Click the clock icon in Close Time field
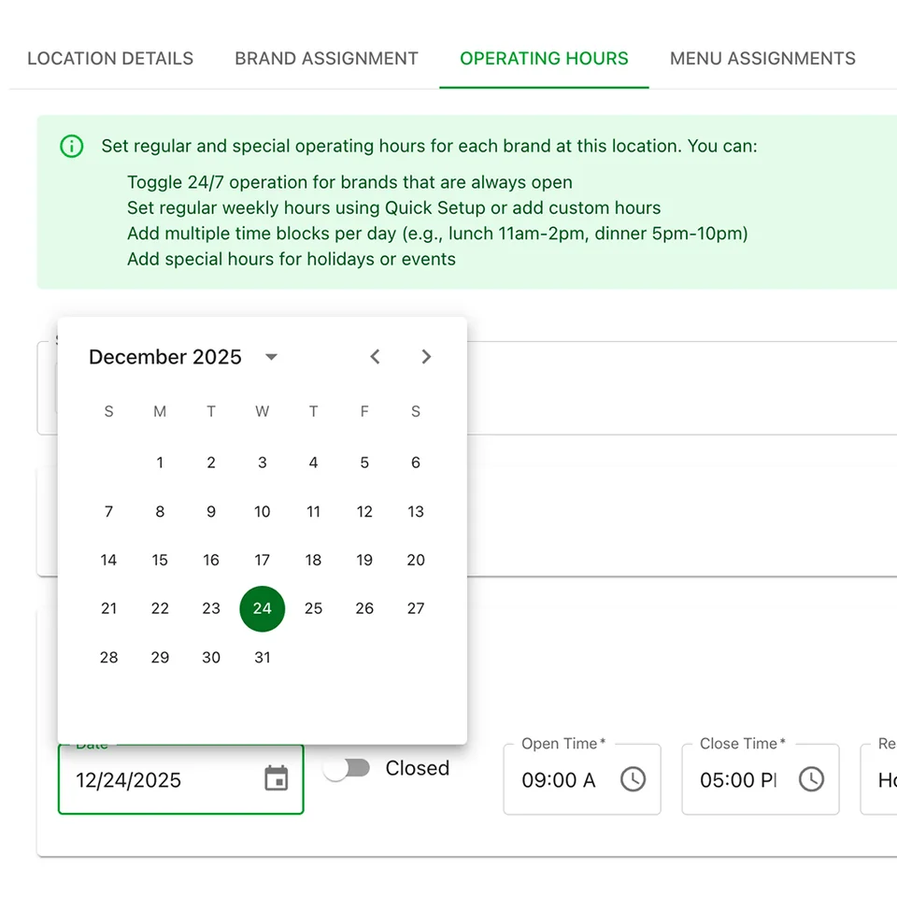 coord(811,779)
